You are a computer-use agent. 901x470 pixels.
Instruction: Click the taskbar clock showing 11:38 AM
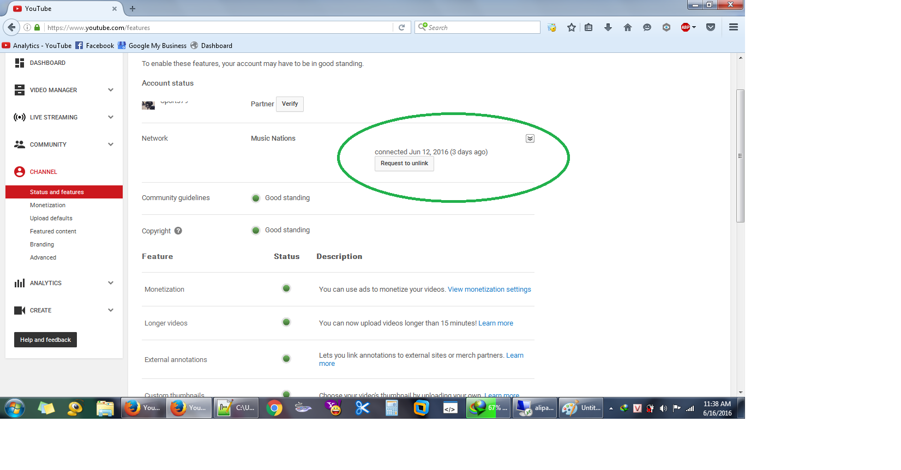pyautogui.click(x=717, y=408)
